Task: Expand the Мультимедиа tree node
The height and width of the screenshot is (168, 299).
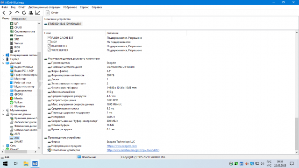Action: (x=3, y=110)
